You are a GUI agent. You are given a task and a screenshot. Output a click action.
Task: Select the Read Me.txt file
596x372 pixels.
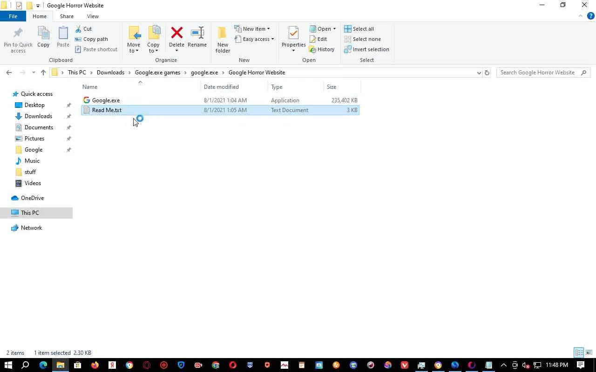tap(220, 110)
